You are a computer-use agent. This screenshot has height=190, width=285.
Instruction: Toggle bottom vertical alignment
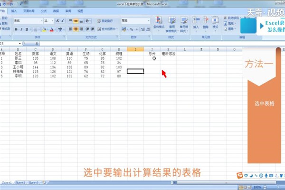[81, 21]
